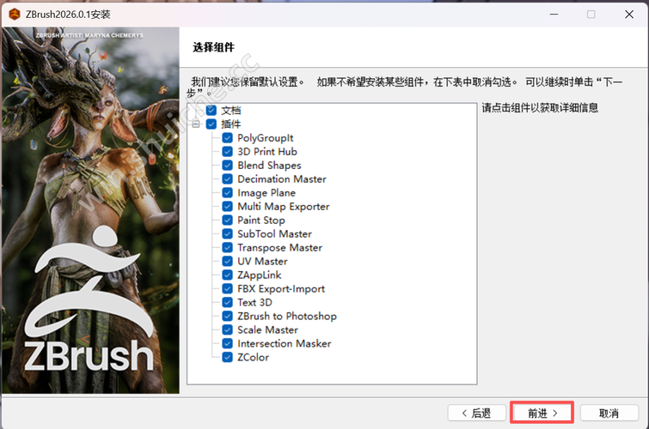
Task: Select the PolyGroupIt plugin name
Action: 266,138
